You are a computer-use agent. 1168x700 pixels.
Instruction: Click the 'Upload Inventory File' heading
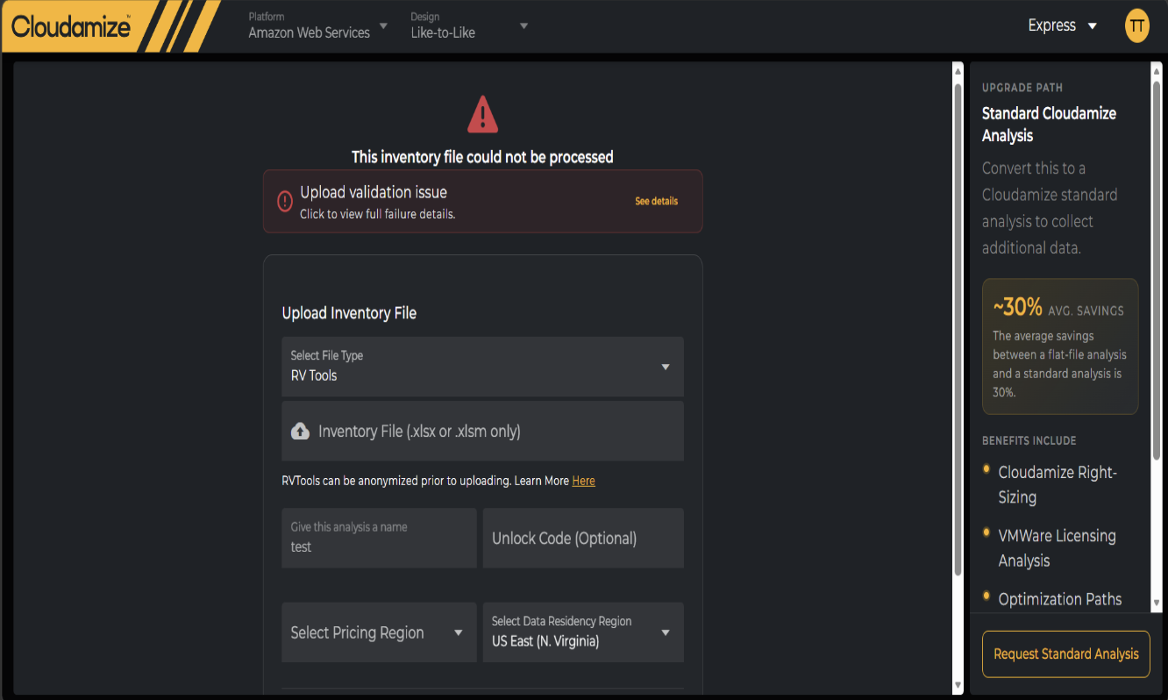click(349, 313)
